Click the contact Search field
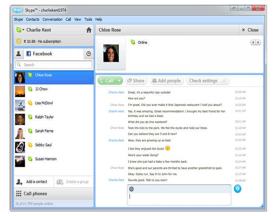This screenshot has width=275, height=216. click(54, 65)
